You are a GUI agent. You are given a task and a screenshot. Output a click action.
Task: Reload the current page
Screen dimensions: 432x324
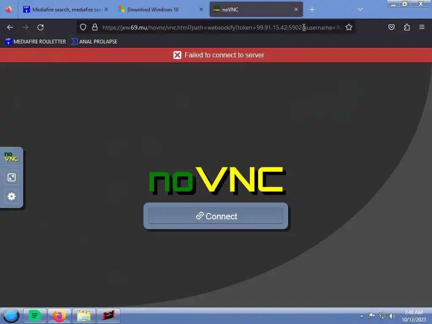pyautogui.click(x=40, y=27)
